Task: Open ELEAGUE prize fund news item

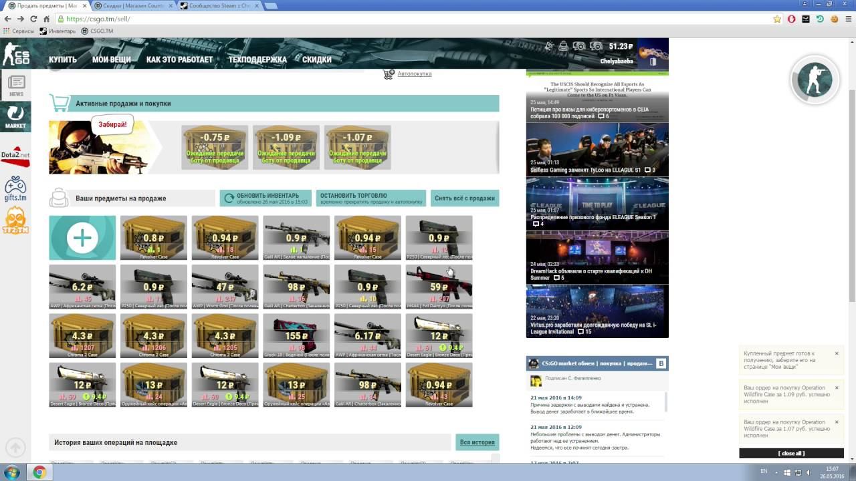Action: pos(597,203)
